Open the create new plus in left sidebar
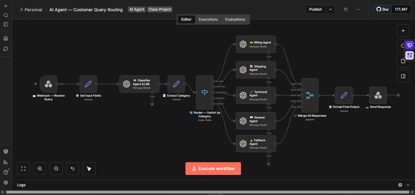 pos(6,6)
